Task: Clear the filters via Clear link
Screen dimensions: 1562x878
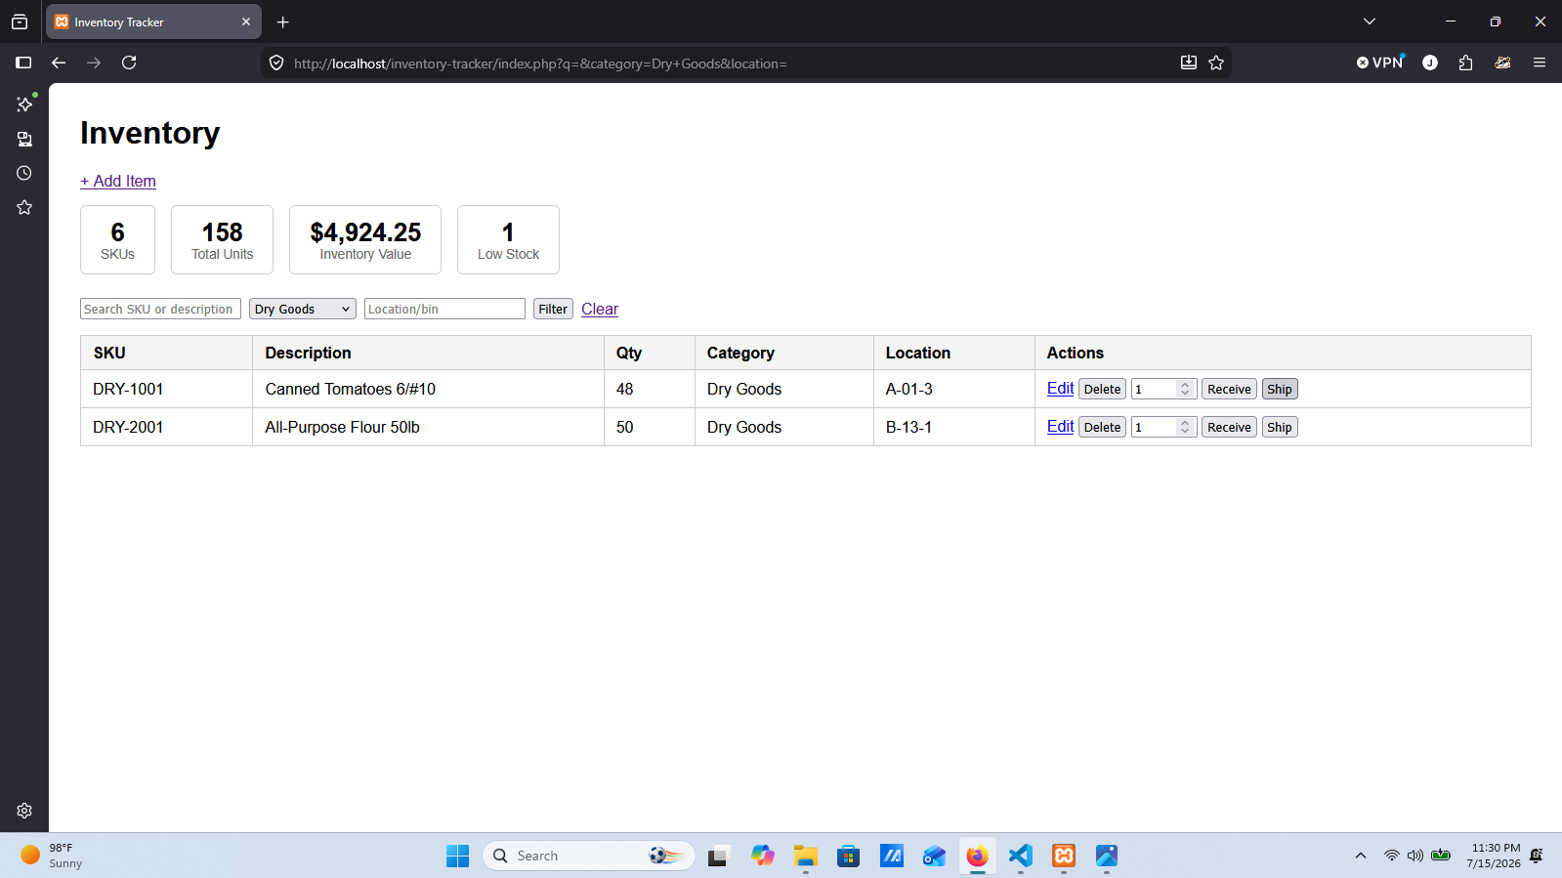Action: click(x=600, y=309)
